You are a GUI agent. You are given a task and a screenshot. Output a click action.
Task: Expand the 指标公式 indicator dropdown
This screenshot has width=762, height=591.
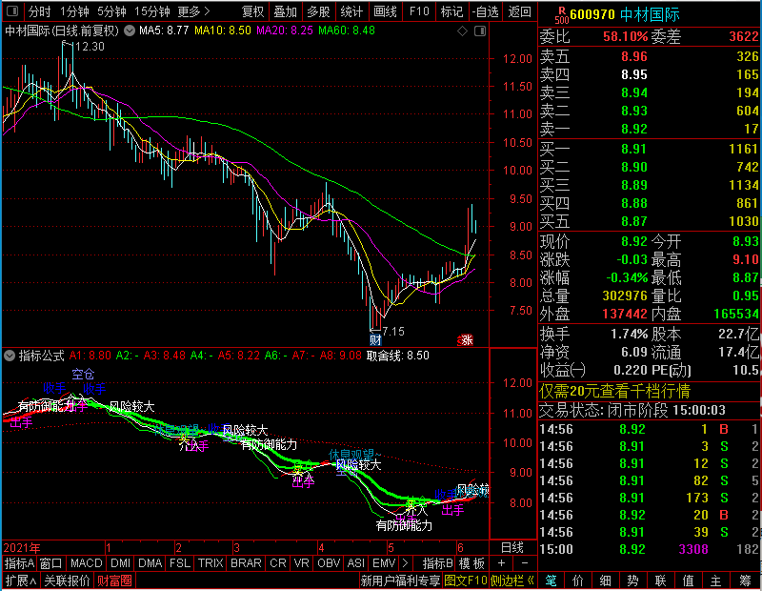pyautogui.click(x=10, y=356)
